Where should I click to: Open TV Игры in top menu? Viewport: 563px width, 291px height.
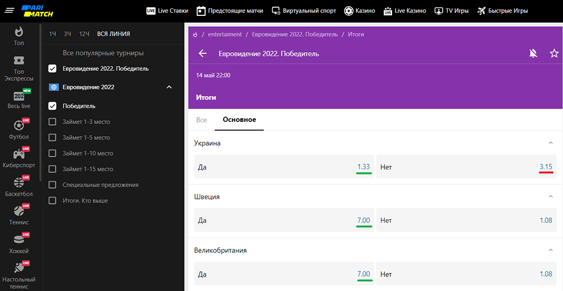click(451, 11)
